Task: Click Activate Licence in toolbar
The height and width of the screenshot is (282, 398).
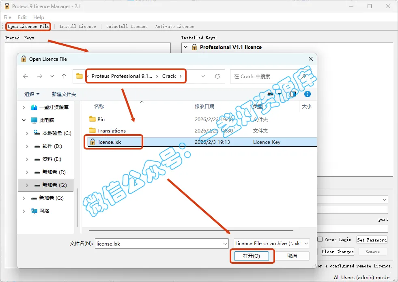Action: click(174, 26)
